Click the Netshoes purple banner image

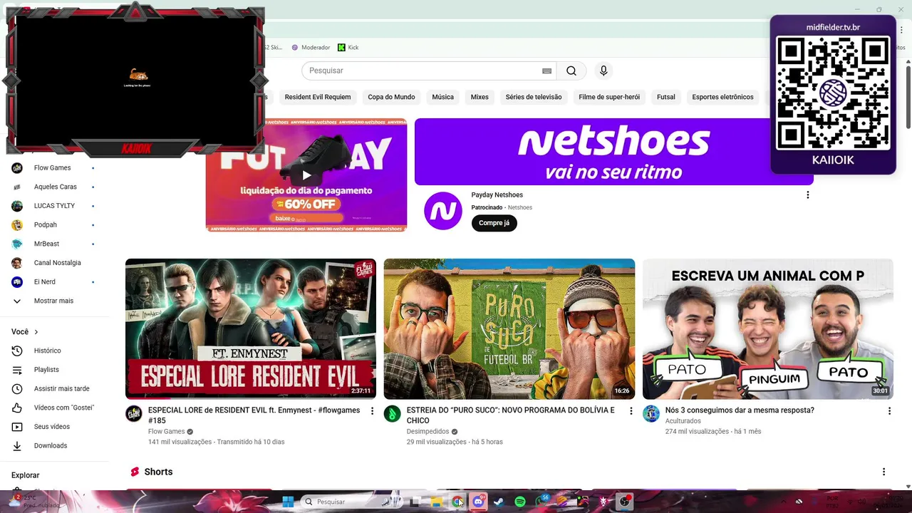pyautogui.click(x=614, y=152)
